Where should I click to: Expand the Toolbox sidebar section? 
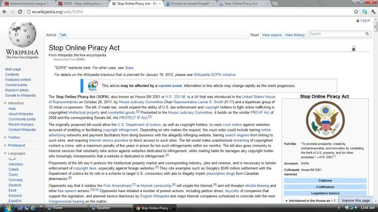[5, 138]
